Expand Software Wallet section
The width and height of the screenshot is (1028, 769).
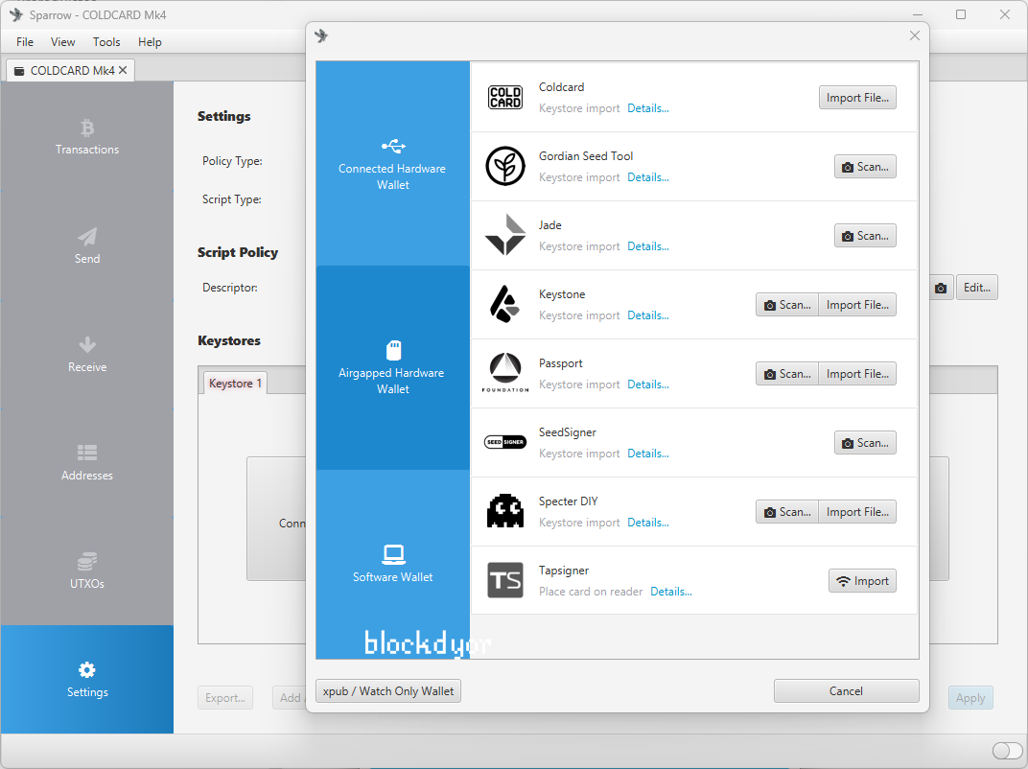click(392, 564)
